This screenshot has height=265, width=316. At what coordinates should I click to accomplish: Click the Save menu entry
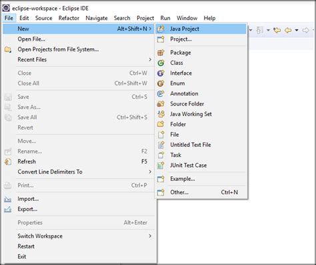pos(79,97)
